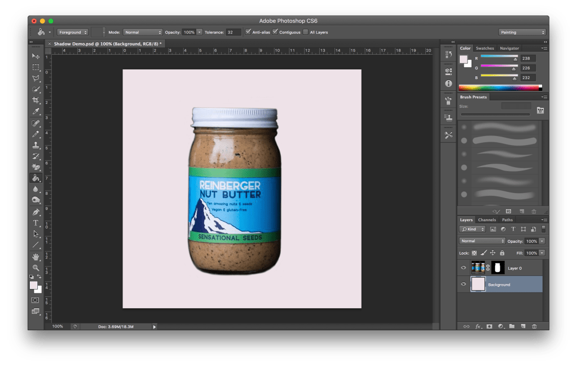The width and height of the screenshot is (577, 368).
Task: Open the History panel icon
Action: tap(448, 54)
